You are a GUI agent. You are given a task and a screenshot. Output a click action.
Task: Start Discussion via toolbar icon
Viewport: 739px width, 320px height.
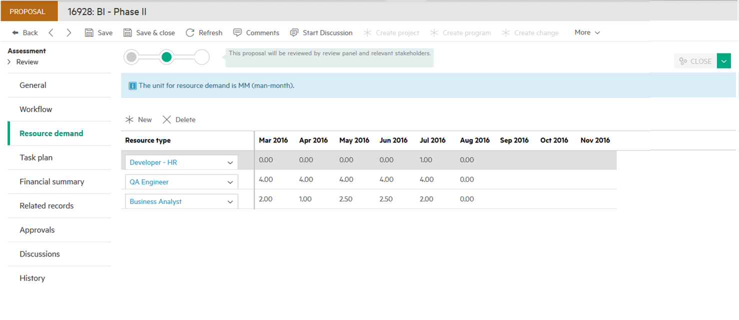[x=294, y=33]
